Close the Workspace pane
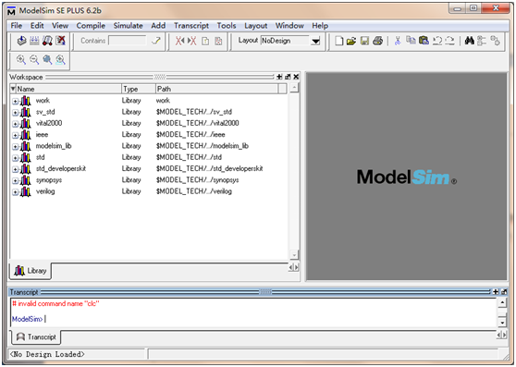The height and width of the screenshot is (367, 516). point(296,77)
